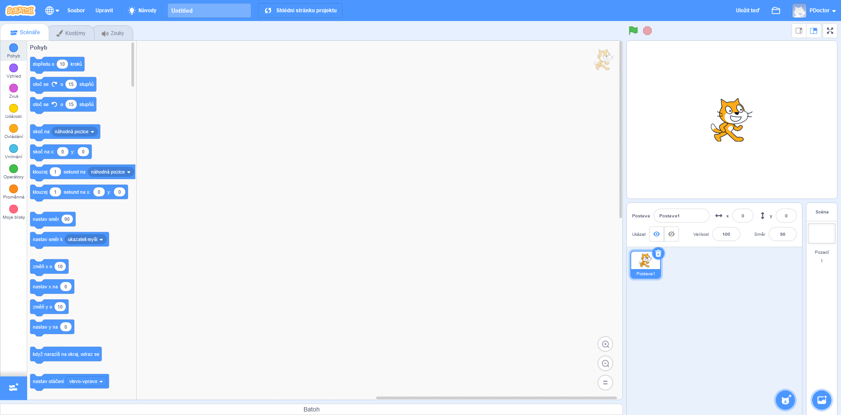841x415 pixels.
Task: Stop the project with red stop button
Action: pyautogui.click(x=647, y=31)
